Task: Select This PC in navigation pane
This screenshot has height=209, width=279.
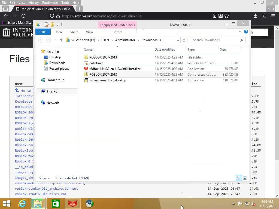Action: [52, 91]
